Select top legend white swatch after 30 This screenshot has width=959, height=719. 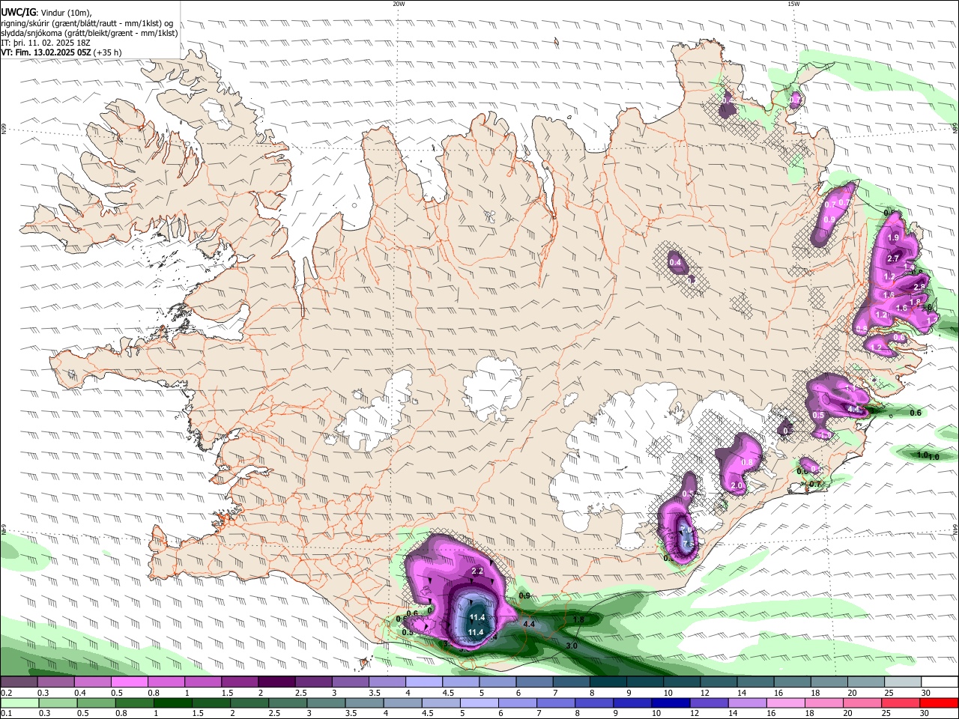point(940,682)
